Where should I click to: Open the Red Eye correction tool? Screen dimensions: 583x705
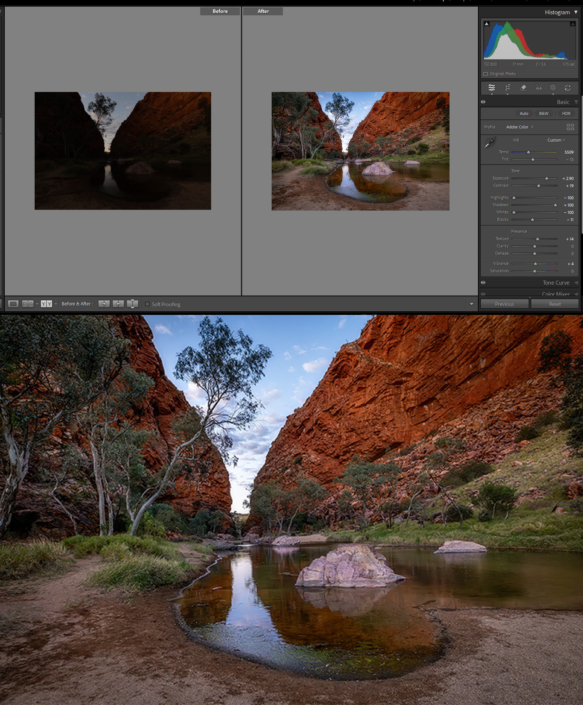point(538,88)
